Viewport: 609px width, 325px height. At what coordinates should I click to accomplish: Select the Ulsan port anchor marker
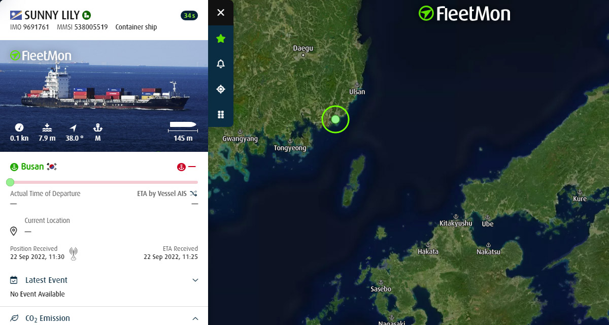click(x=357, y=85)
